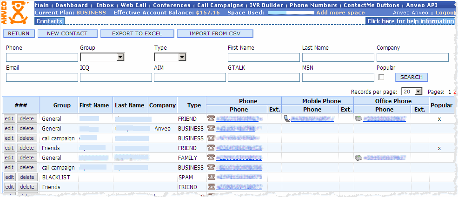Edit the BLACKLIST SPAM contact
The image size is (458, 197).
[x=10, y=177]
